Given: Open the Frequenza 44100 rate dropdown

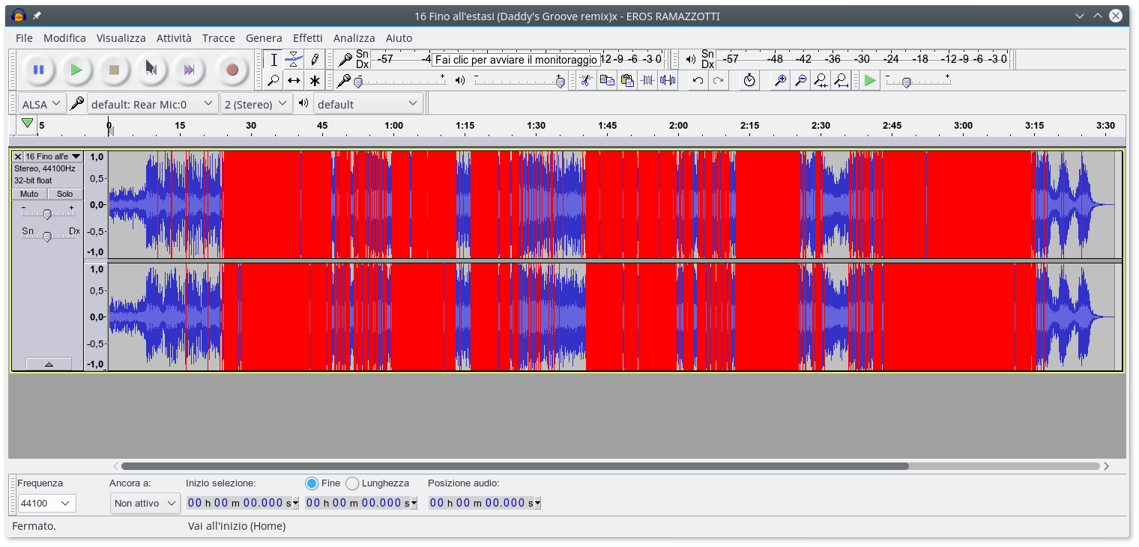Looking at the screenshot, I should pyautogui.click(x=46, y=504).
